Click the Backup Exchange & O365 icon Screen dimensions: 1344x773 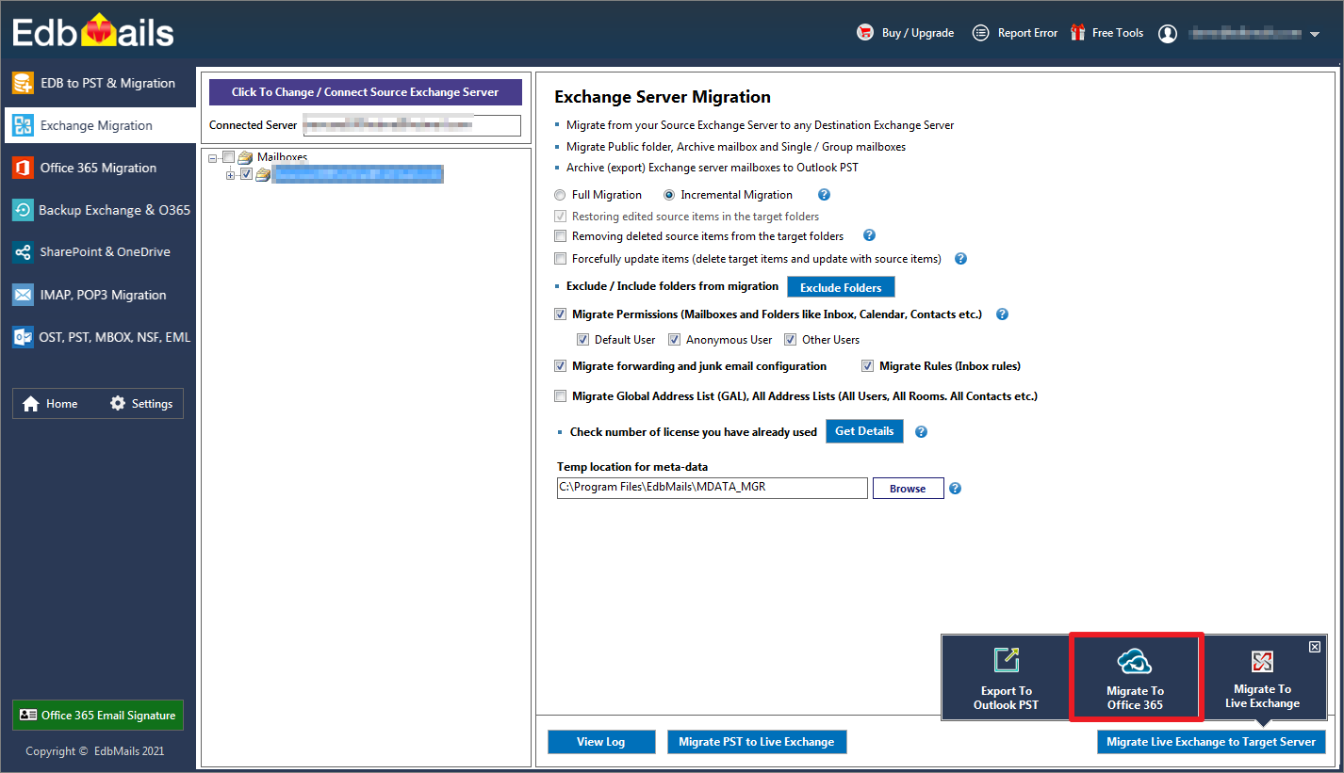pos(23,210)
